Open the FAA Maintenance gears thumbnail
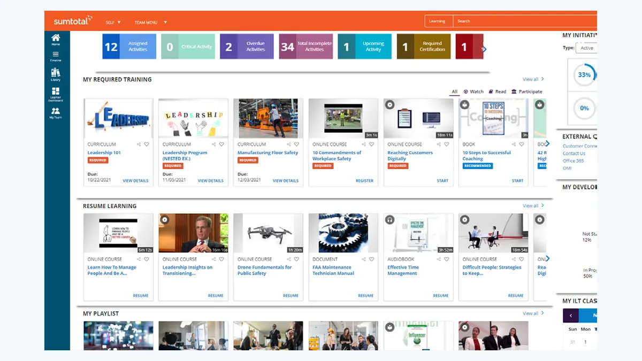This screenshot has width=642, height=361. pyautogui.click(x=343, y=233)
